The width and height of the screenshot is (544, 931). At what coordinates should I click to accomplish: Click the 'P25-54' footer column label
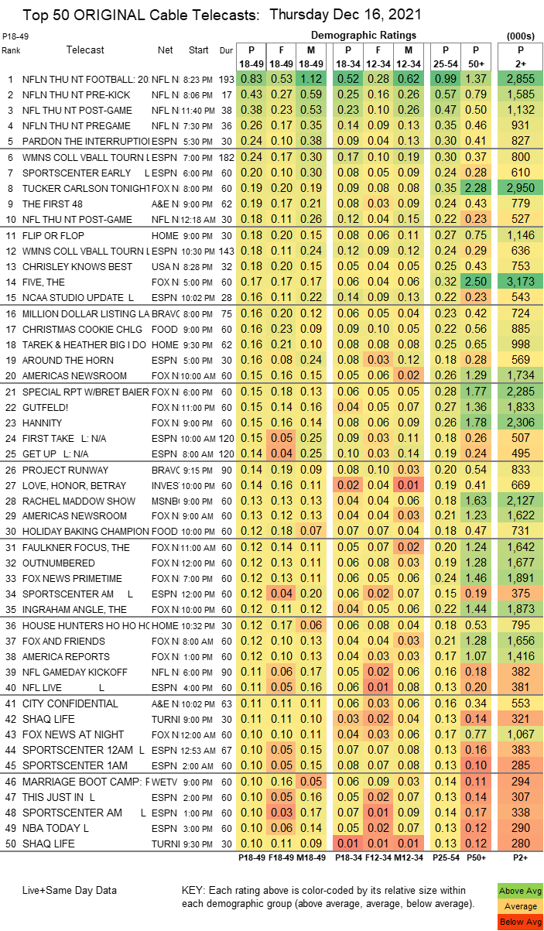[x=445, y=858]
